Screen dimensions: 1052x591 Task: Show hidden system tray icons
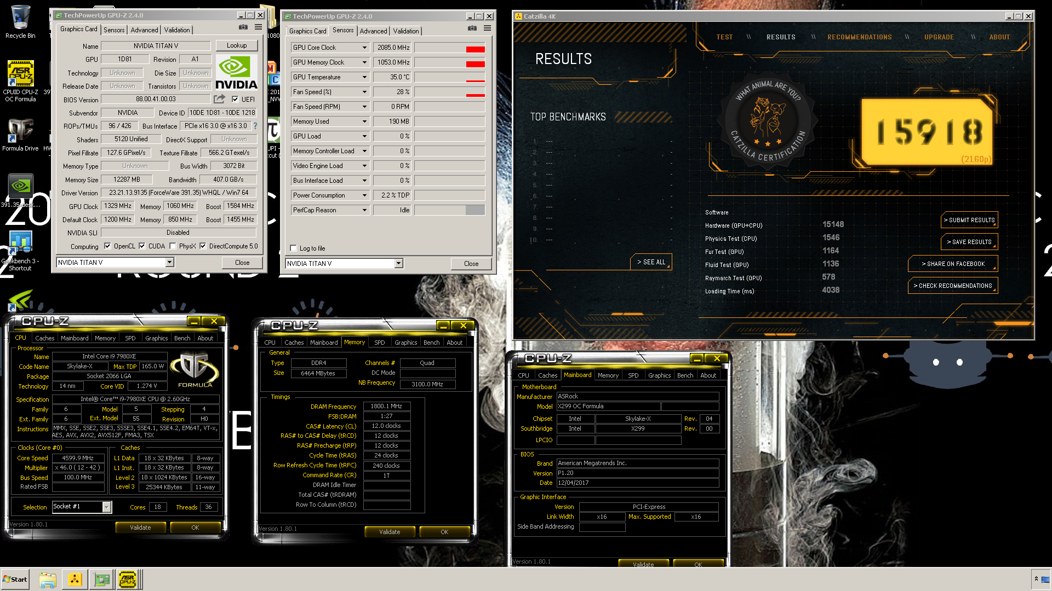(1036, 579)
